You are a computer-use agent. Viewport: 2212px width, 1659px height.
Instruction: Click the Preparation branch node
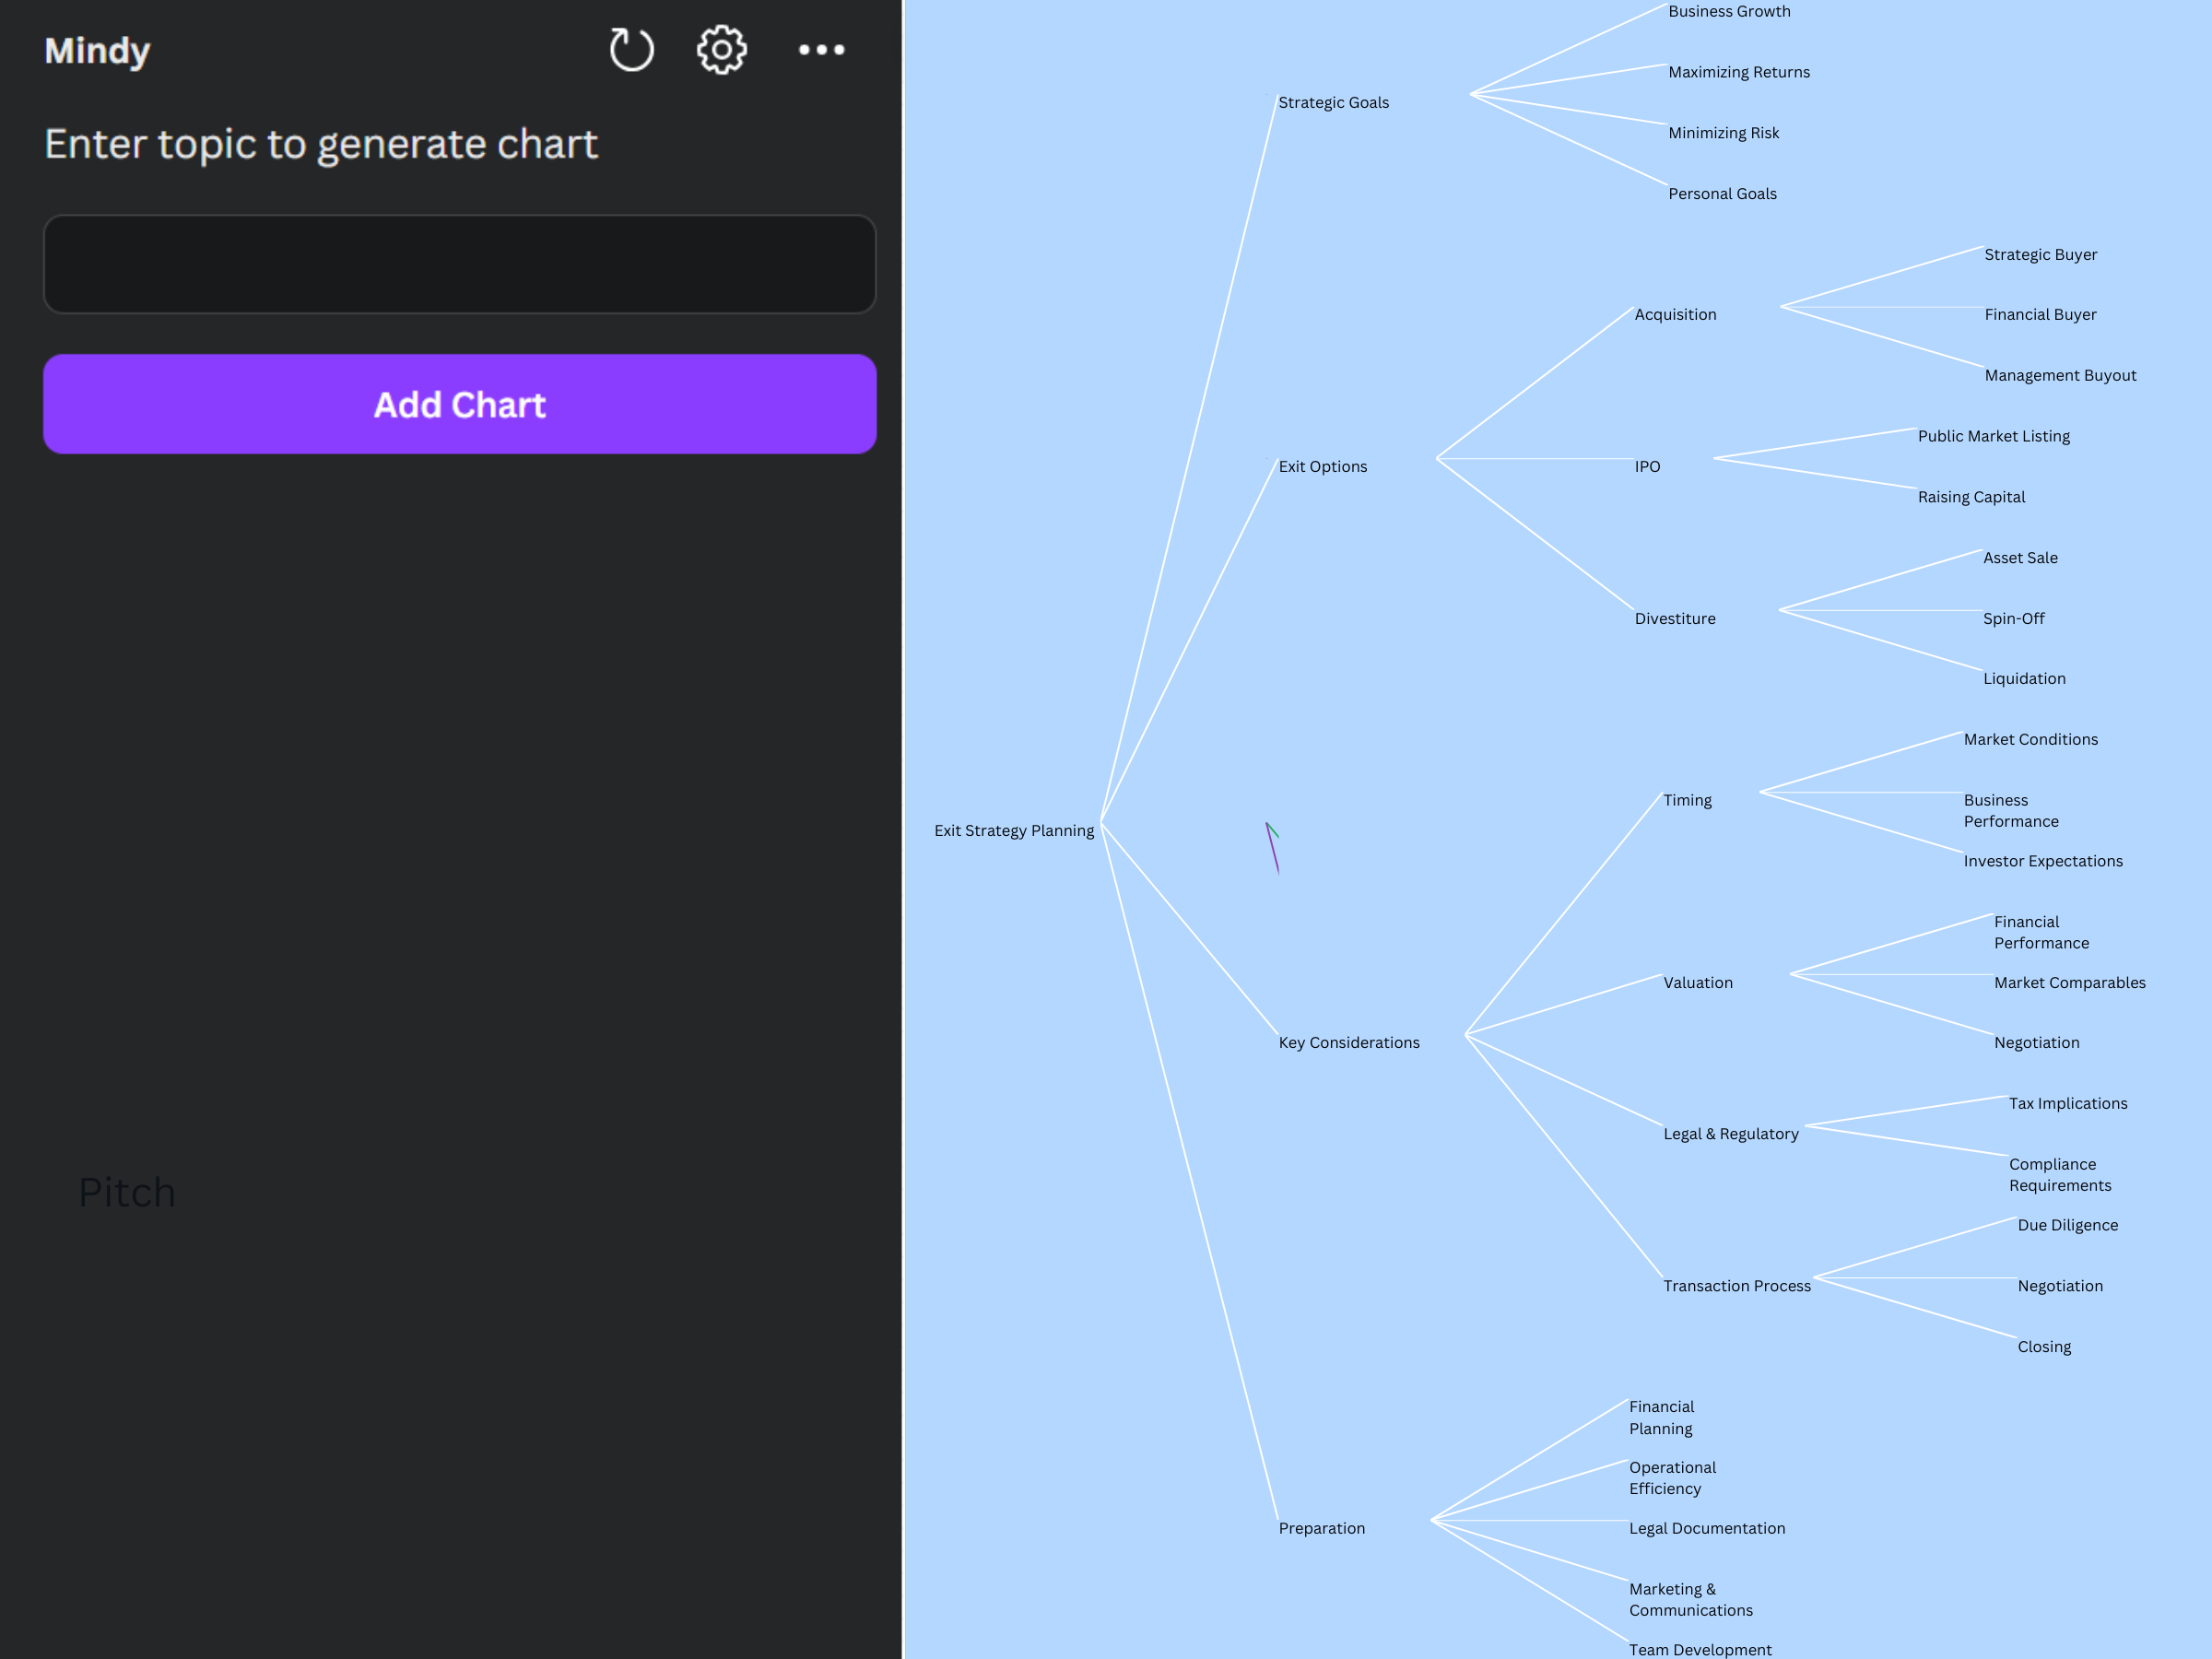pyautogui.click(x=1321, y=1529)
